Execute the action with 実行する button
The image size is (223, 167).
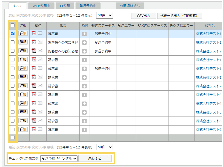coord(95,158)
